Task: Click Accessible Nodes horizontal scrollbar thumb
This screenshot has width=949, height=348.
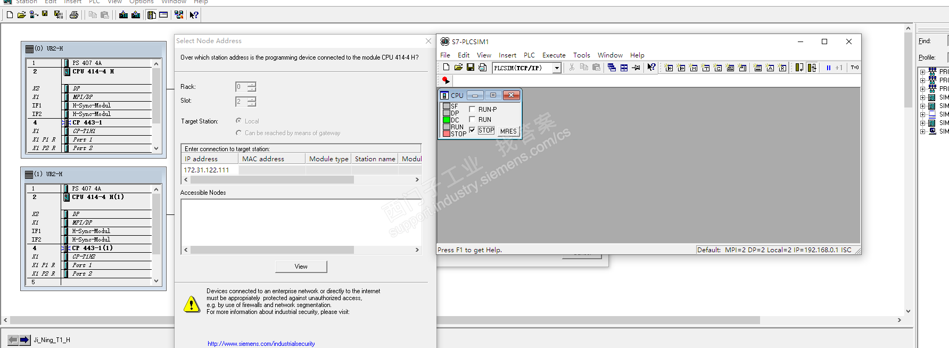Action: tap(272, 250)
